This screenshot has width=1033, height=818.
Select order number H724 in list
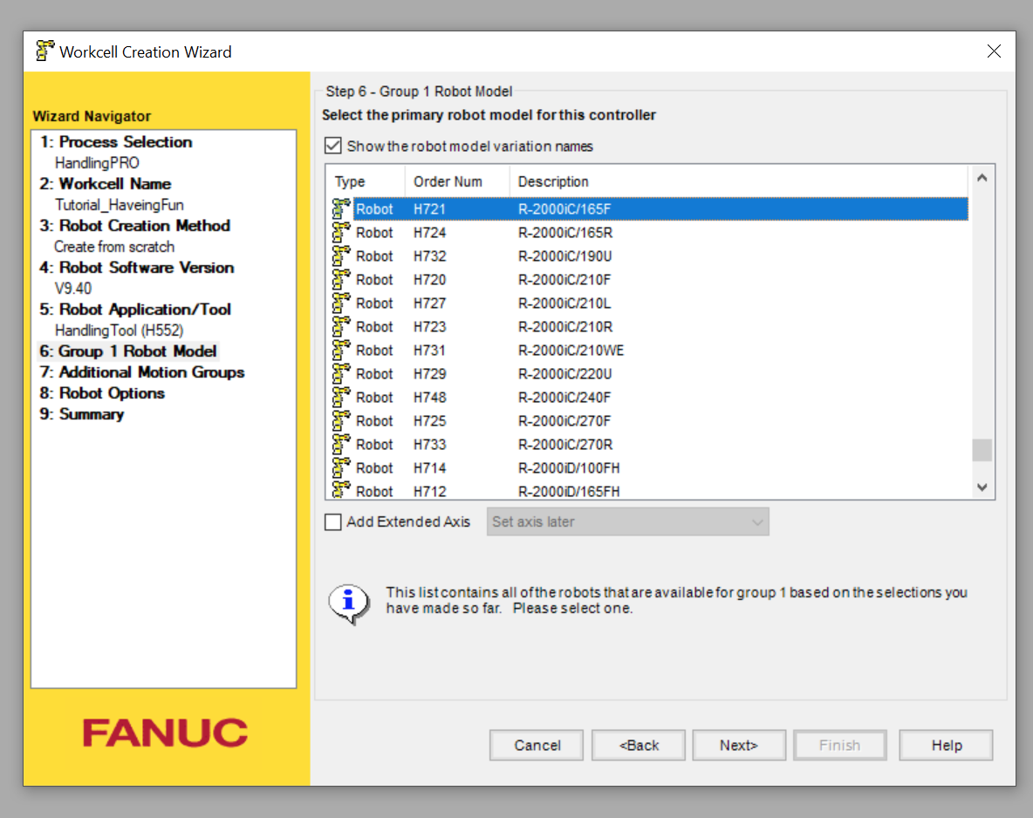click(x=429, y=233)
